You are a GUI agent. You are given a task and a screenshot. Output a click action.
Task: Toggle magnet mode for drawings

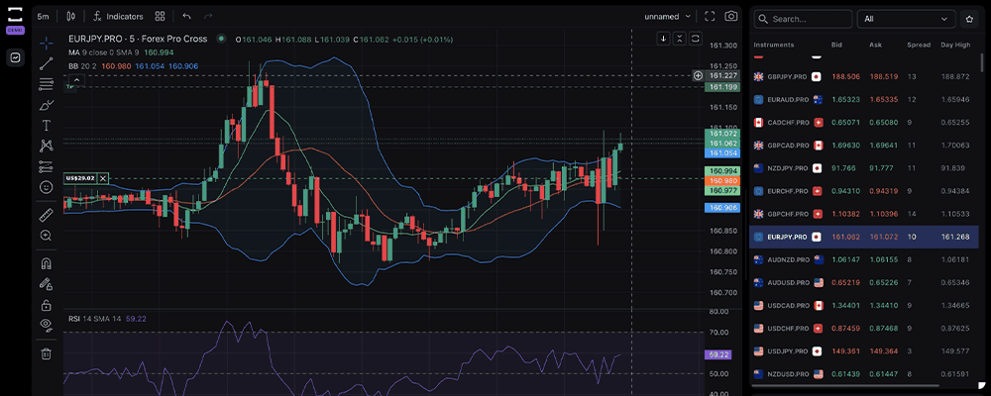click(46, 263)
